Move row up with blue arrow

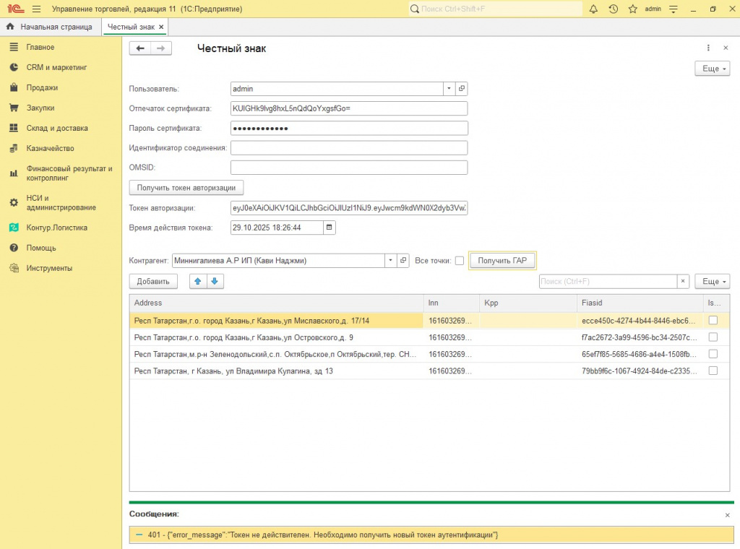click(198, 281)
